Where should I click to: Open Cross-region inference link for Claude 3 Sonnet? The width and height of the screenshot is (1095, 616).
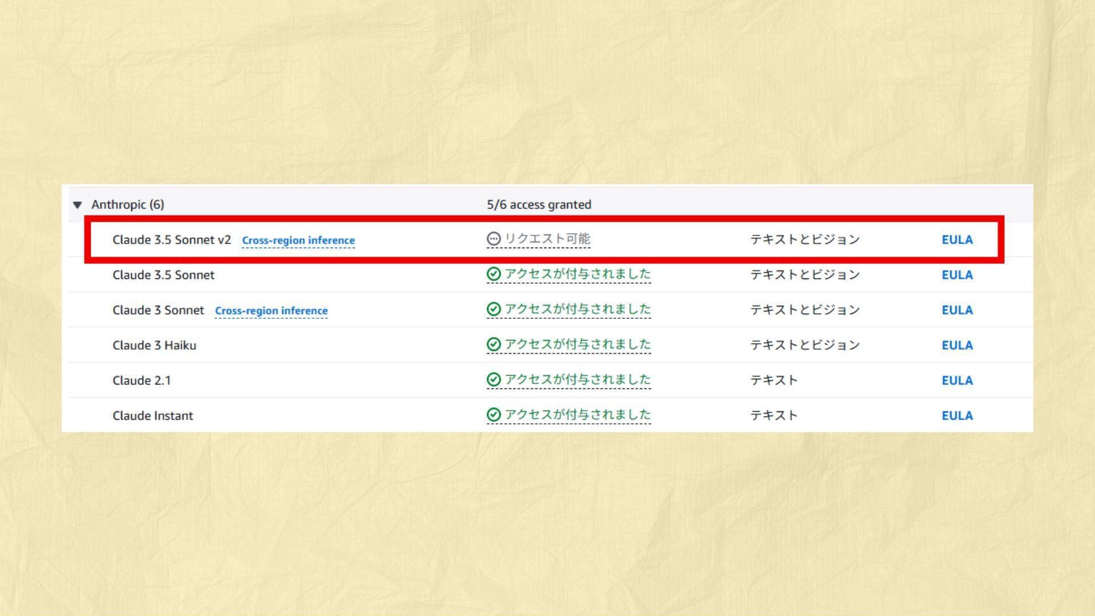click(x=271, y=311)
